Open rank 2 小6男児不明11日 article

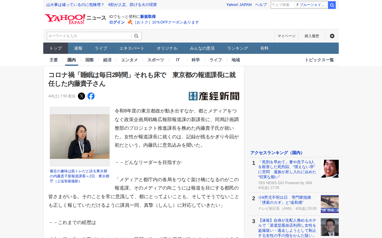click(284, 200)
